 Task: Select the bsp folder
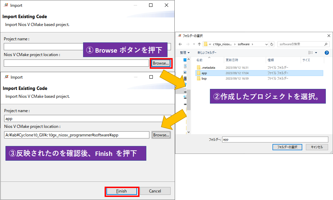204,79
